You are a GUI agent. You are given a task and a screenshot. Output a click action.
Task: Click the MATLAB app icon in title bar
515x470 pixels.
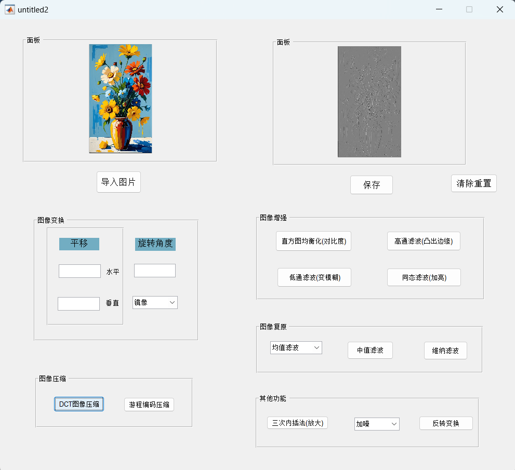(x=9, y=9)
